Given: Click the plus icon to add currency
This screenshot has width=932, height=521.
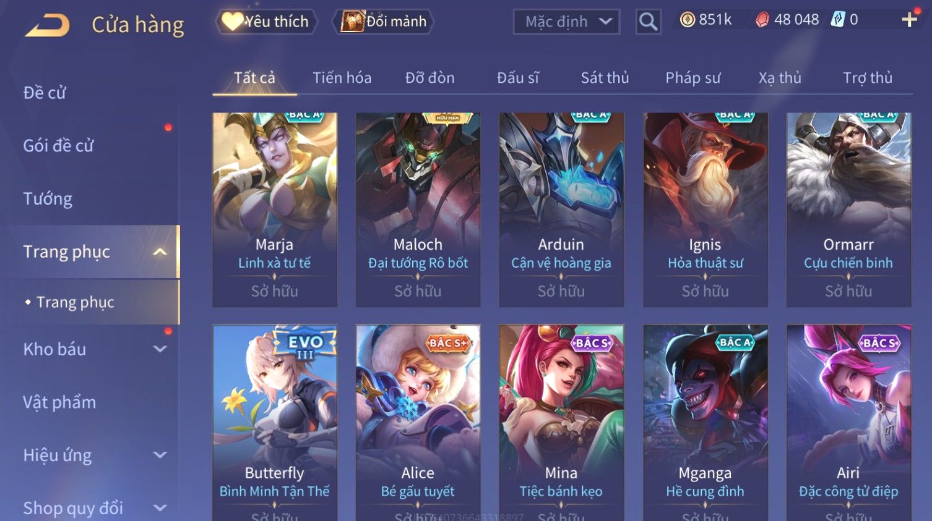Looking at the screenshot, I should (909, 20).
